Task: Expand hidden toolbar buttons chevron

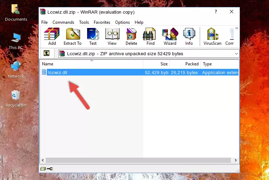Action: click(237, 28)
